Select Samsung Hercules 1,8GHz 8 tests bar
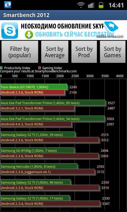Image resolution: width=127 pixels, height=212 pixels. click(39, 166)
